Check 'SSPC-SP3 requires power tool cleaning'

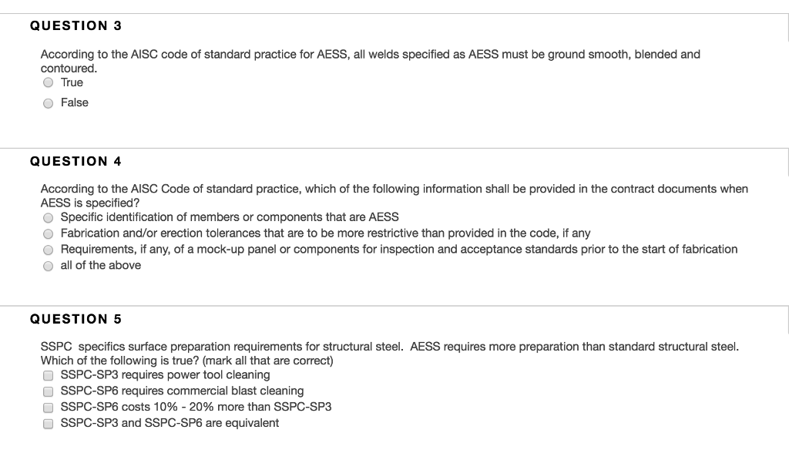(x=48, y=375)
